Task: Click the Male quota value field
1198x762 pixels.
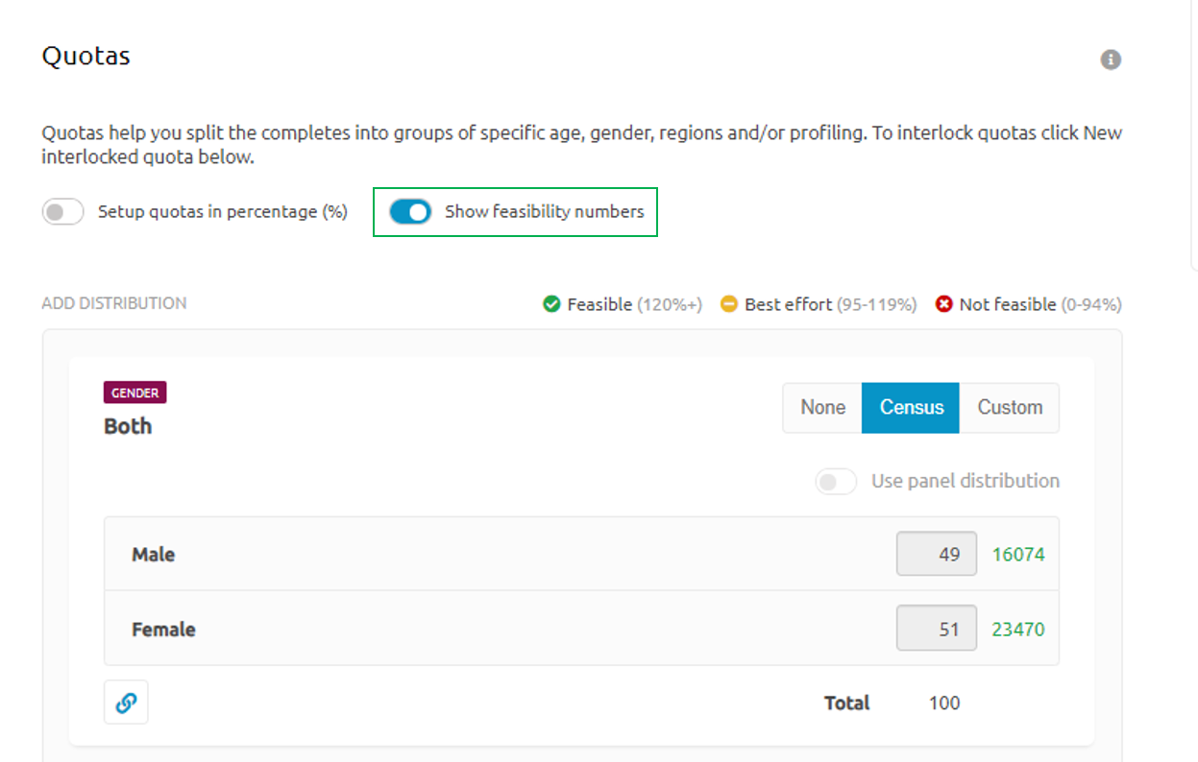Action: pos(937,554)
